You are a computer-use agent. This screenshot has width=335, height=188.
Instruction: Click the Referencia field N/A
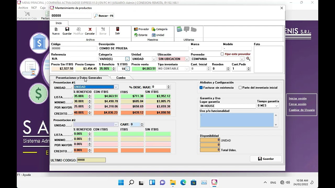[74, 59]
